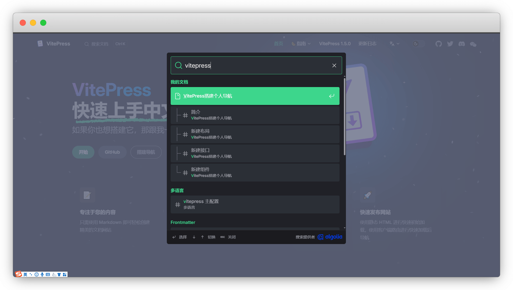
Task: Click the Algolia logo in search footer
Action: click(x=330, y=237)
